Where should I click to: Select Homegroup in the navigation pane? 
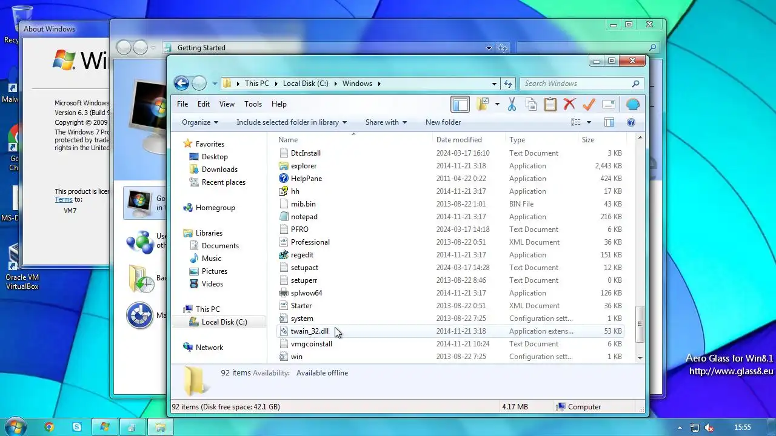pyautogui.click(x=215, y=208)
